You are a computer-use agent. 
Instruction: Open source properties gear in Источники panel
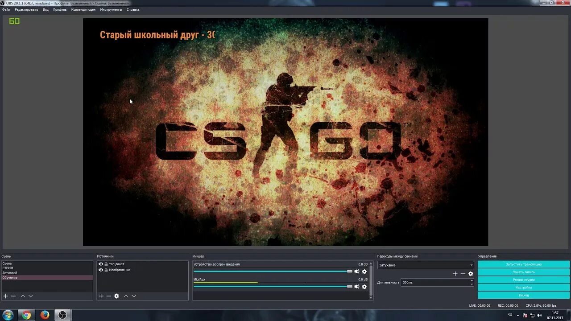point(116,296)
